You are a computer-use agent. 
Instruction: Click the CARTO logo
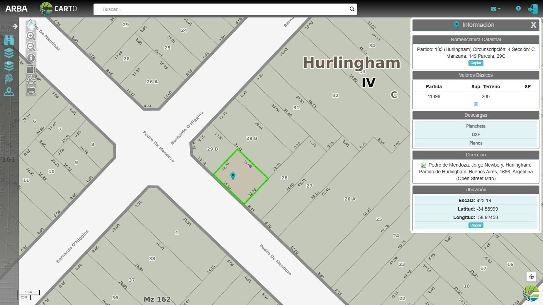pos(58,8)
